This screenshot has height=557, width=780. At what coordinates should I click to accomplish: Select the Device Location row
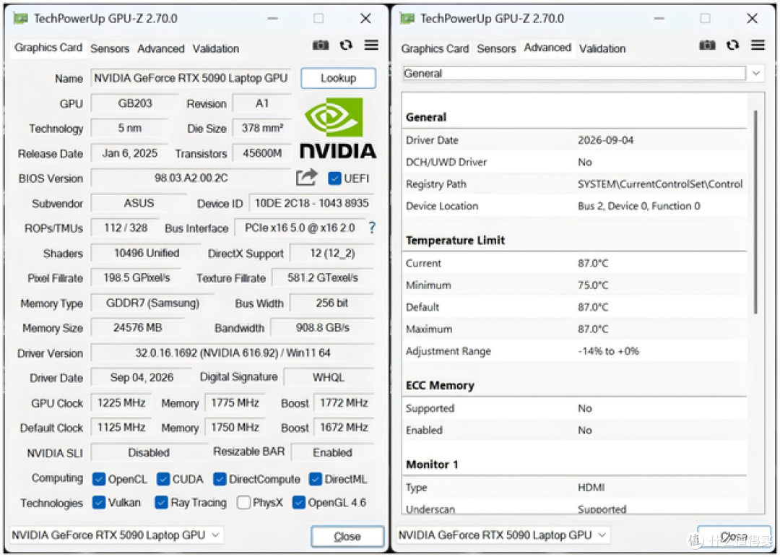(x=575, y=206)
